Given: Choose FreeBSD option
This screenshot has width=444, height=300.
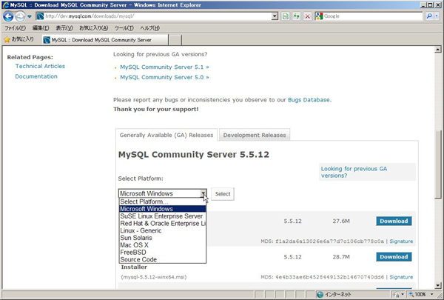Looking at the screenshot, I should tap(163, 253).
